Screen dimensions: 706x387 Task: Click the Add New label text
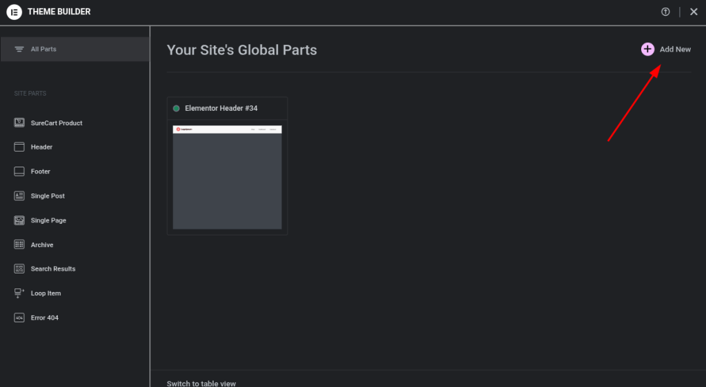coord(675,50)
